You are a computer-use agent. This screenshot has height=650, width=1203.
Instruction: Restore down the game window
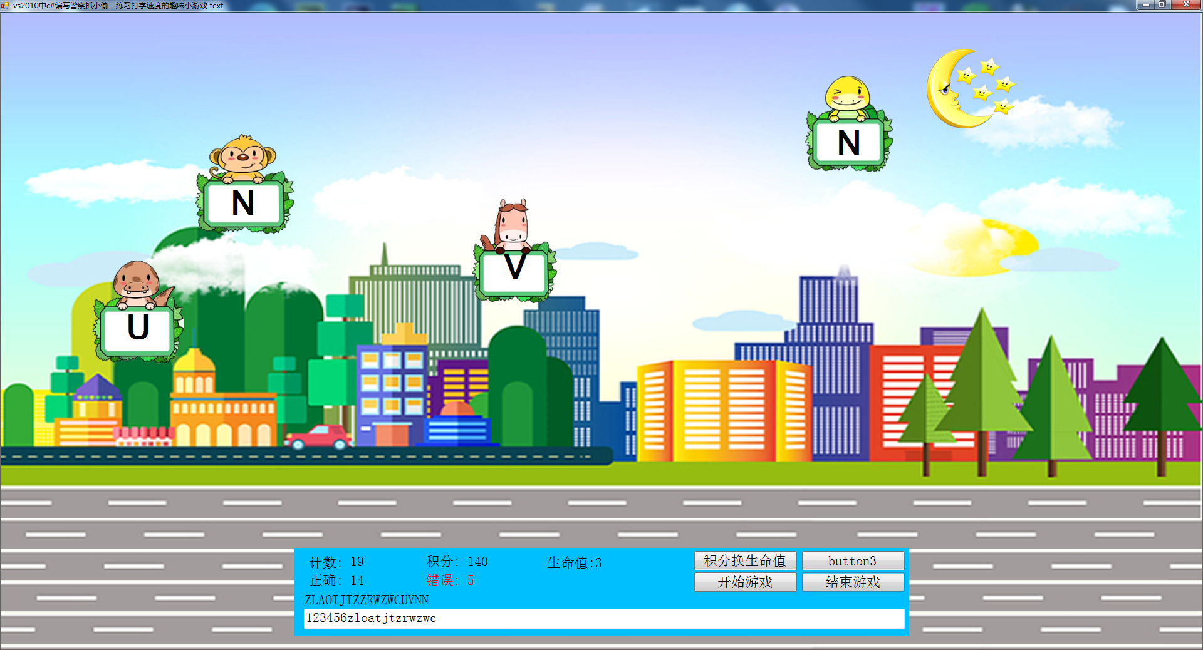(1162, 4)
